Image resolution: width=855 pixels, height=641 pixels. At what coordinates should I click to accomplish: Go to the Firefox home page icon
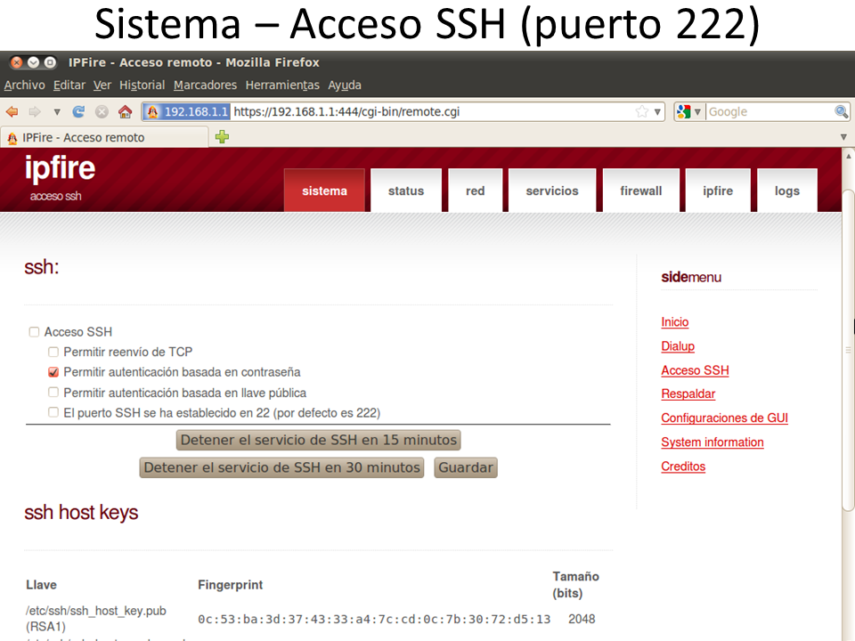pyautogui.click(x=125, y=112)
